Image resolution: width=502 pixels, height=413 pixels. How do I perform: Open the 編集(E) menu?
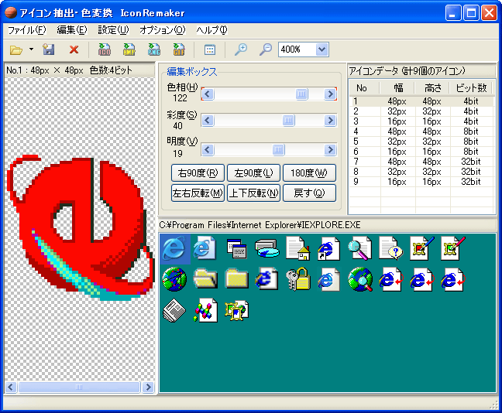72,30
